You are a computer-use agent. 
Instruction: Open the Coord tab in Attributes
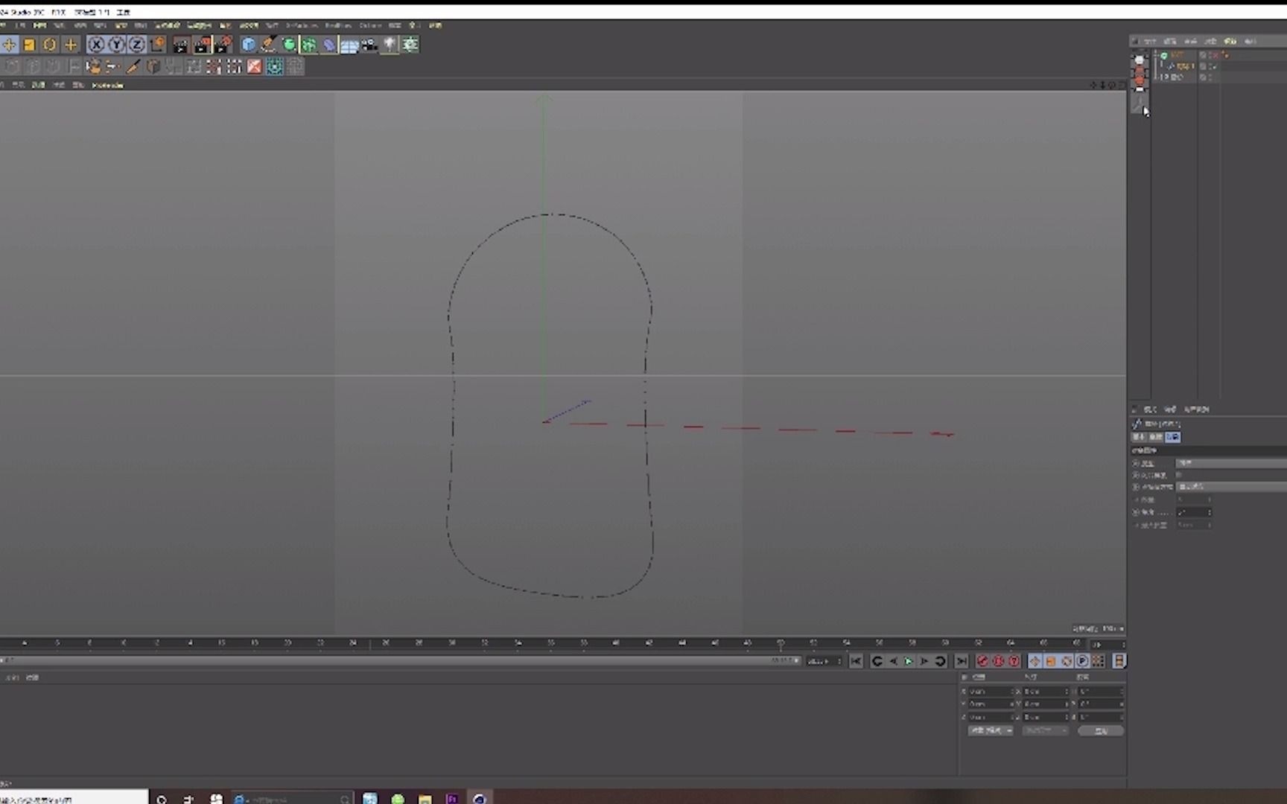pos(1156,437)
